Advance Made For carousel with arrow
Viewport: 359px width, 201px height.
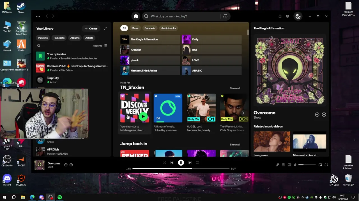(x=243, y=113)
